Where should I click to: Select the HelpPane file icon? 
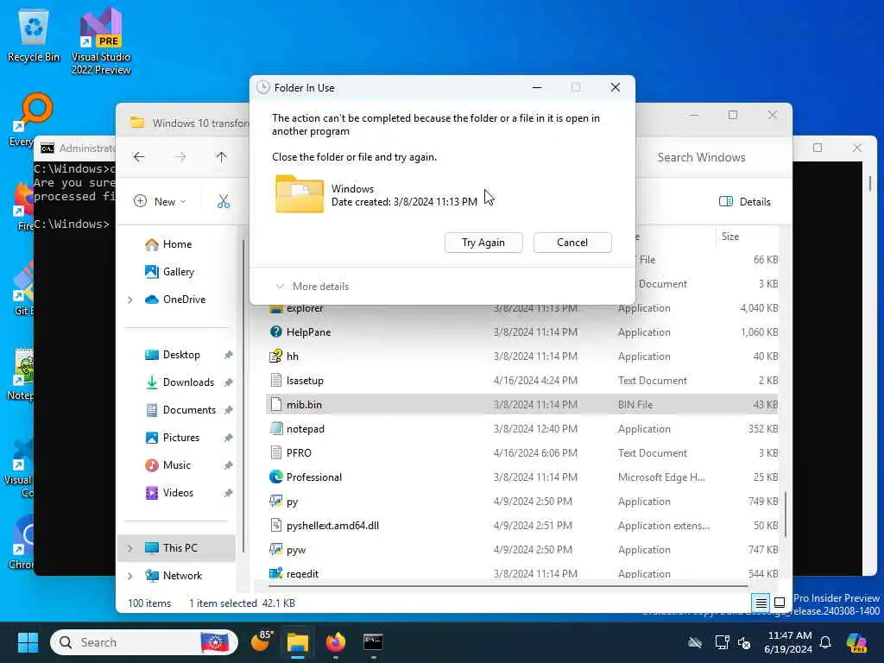coord(275,332)
